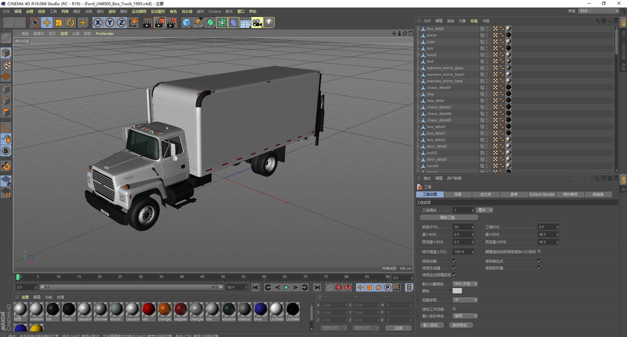Click the Undo arrow icon

point(8,23)
